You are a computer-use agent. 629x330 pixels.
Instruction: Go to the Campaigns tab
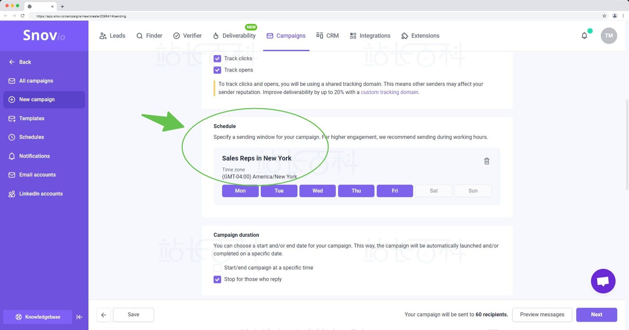pyautogui.click(x=286, y=36)
